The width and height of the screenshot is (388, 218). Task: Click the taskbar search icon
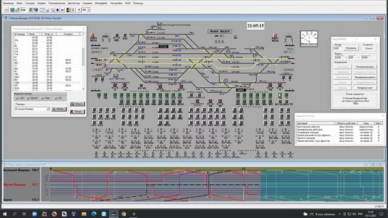pos(15,214)
